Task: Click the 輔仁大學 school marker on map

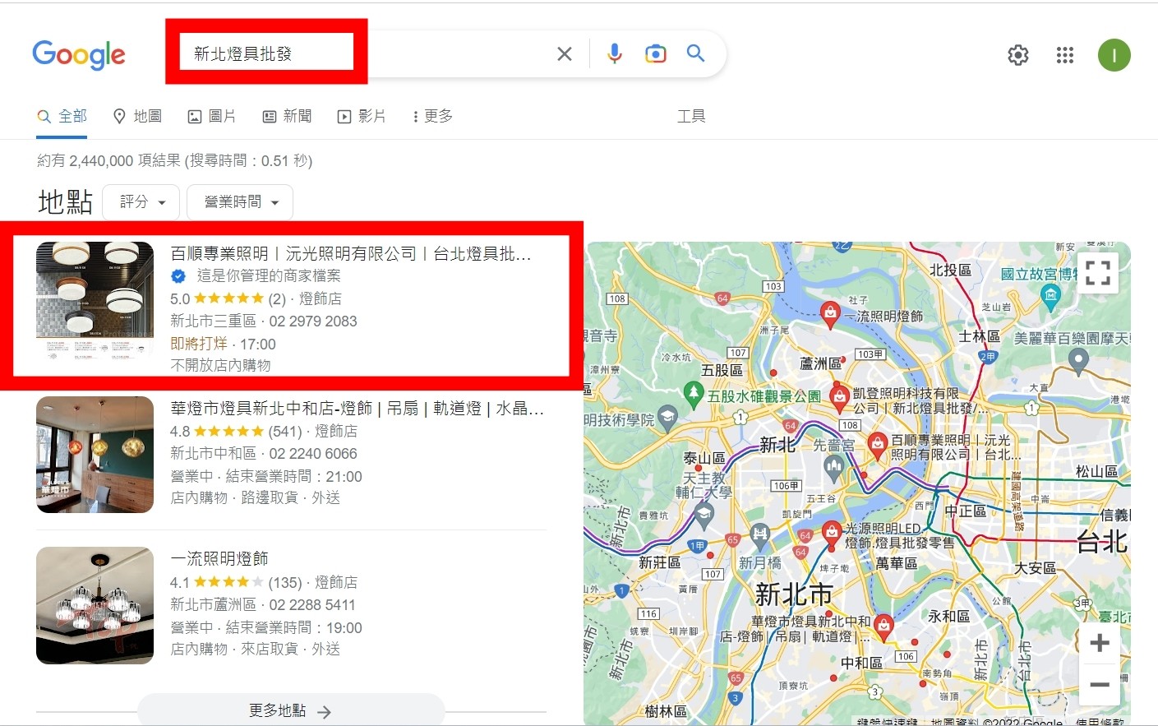Action: tap(704, 514)
